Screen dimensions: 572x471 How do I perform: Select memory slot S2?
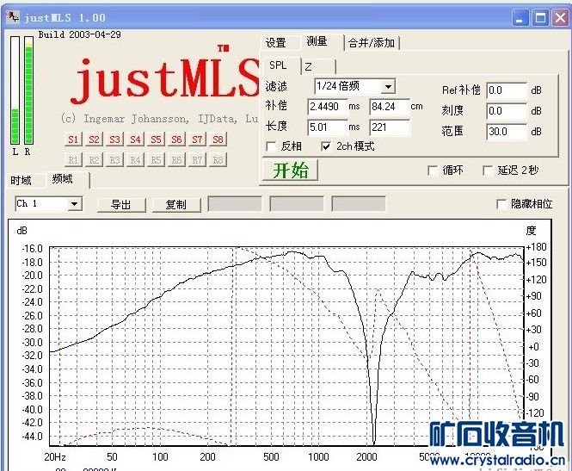point(94,139)
